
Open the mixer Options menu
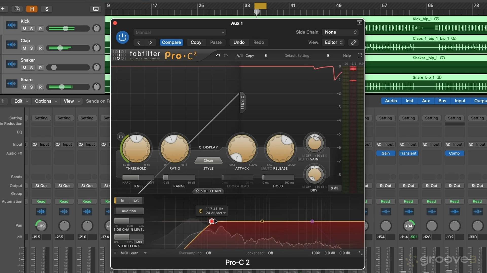46,101
